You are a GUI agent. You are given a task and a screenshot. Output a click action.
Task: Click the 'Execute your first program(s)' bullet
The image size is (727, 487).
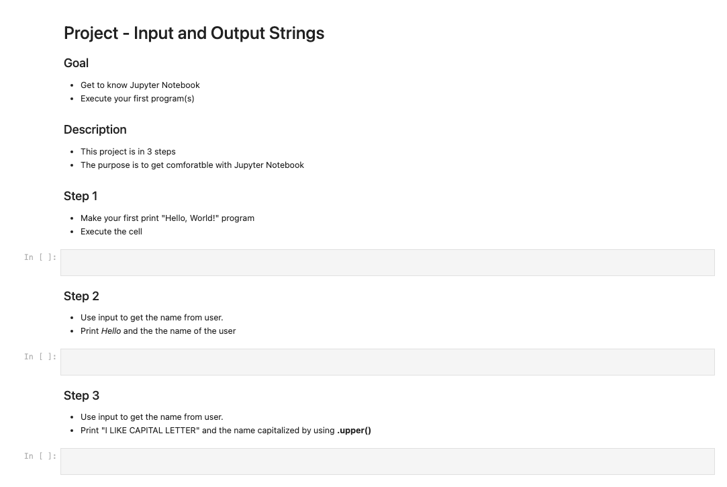[x=137, y=99]
